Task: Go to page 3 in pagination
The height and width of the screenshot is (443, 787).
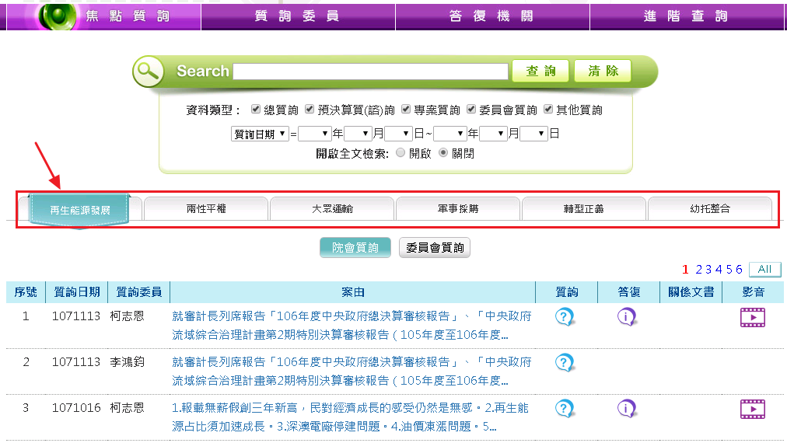Action: click(709, 270)
